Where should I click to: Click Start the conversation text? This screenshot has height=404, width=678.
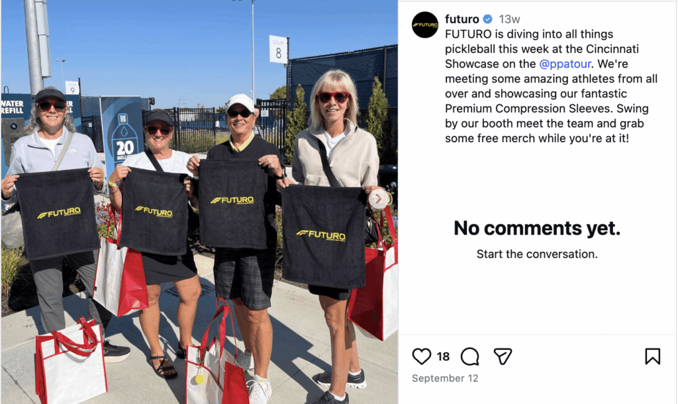pyautogui.click(x=537, y=254)
